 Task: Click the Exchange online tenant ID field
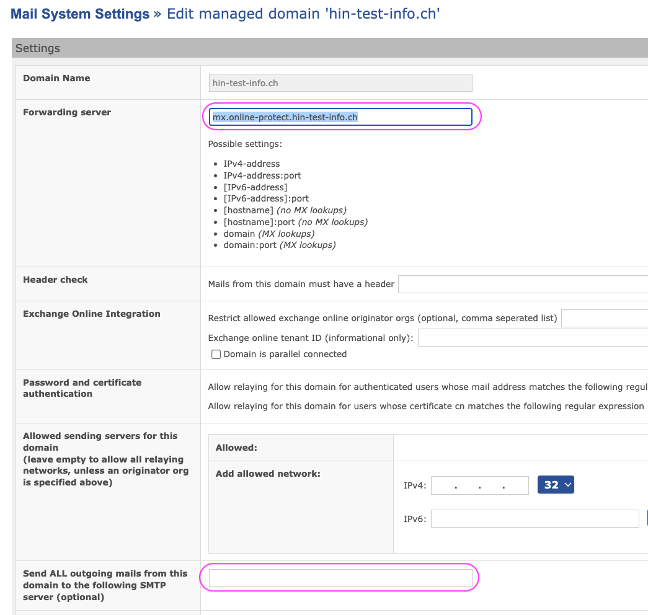(533, 338)
